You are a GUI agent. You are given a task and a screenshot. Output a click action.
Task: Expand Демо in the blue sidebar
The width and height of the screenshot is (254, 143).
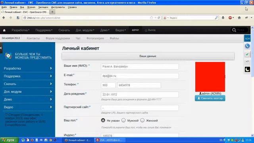tap(28, 99)
